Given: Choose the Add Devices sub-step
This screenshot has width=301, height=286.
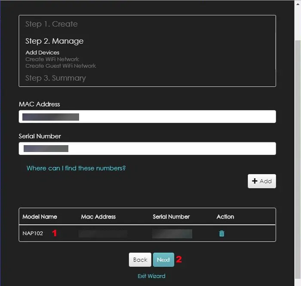Looking at the screenshot, I should [x=42, y=52].
